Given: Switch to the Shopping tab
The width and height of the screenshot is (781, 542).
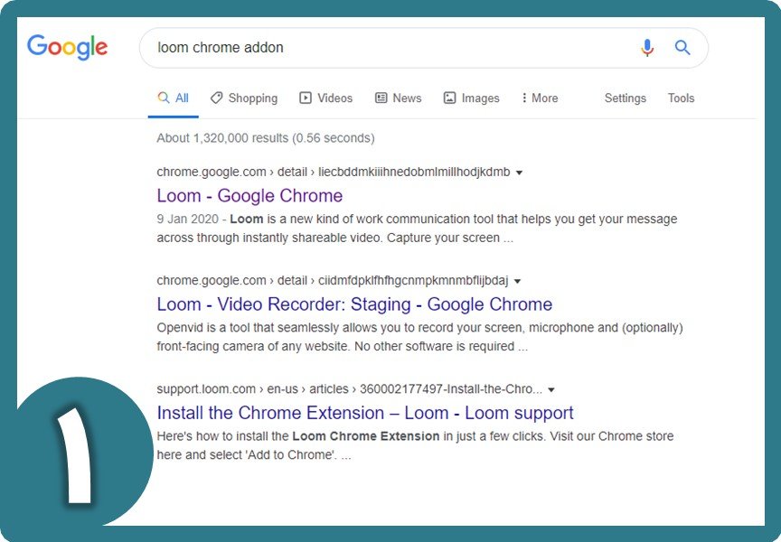Looking at the screenshot, I should pos(244,98).
